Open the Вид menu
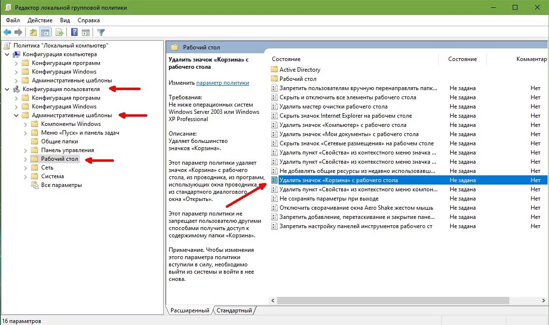549x325 pixels. pyautogui.click(x=65, y=20)
